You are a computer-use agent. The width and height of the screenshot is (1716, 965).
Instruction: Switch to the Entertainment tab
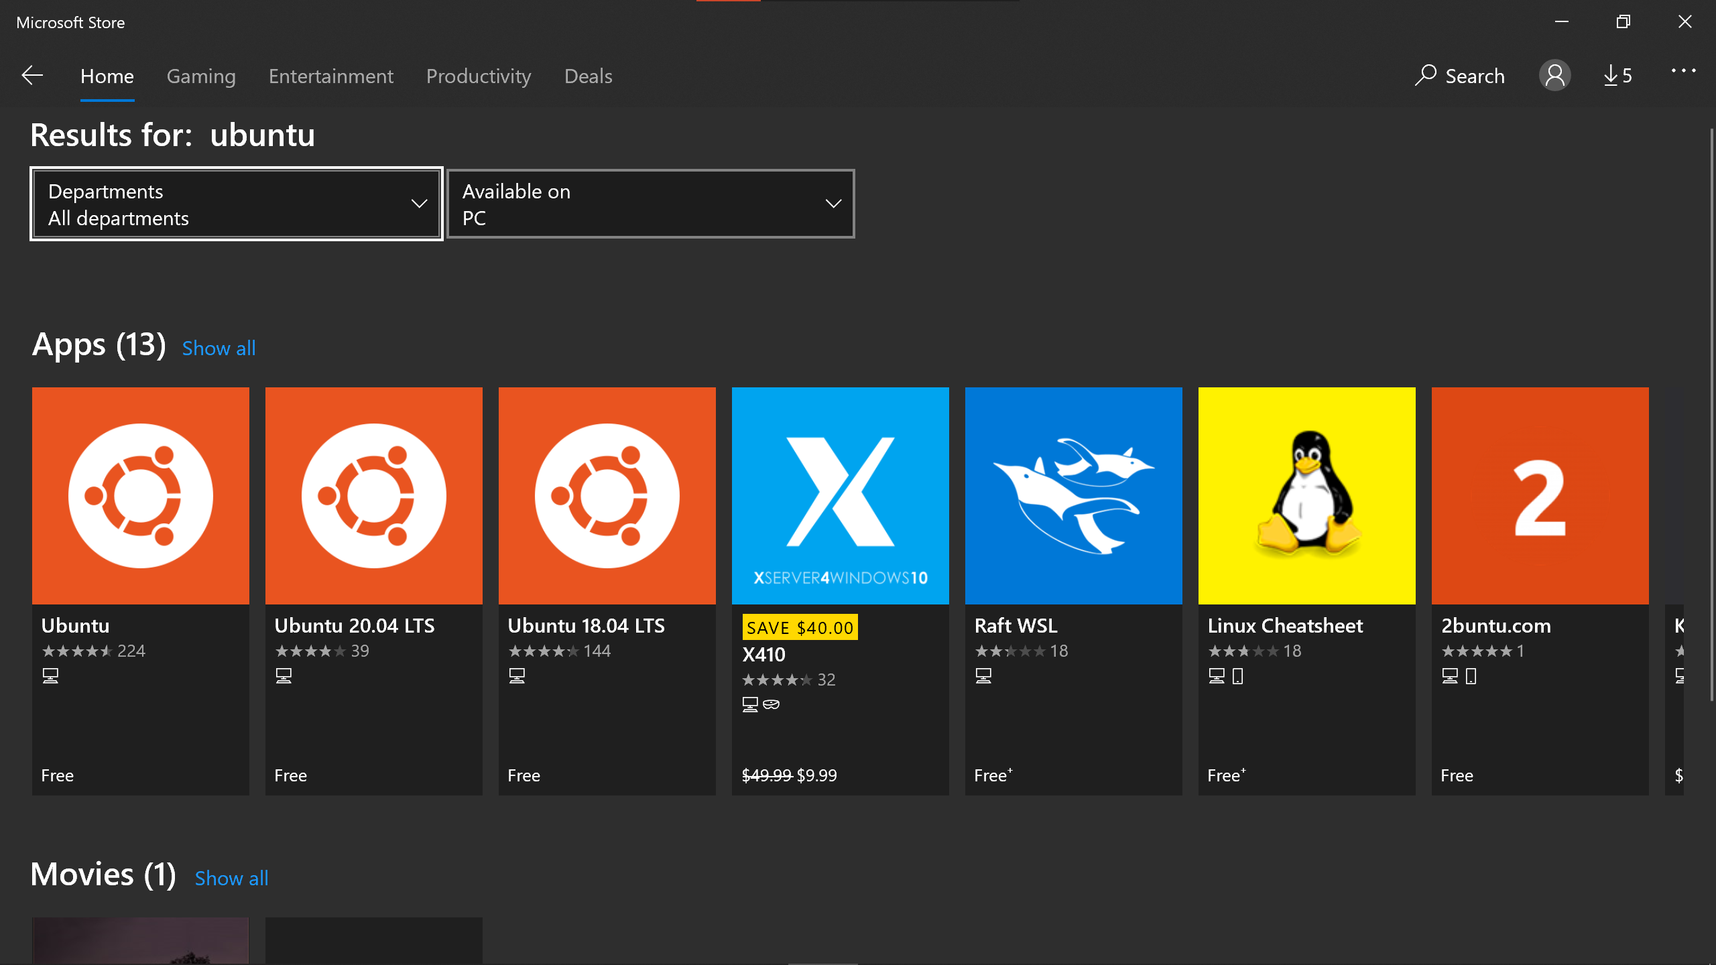tap(331, 76)
